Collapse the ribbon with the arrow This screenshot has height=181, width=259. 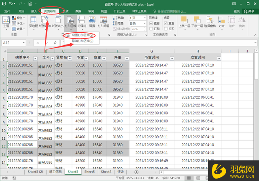[255, 35]
